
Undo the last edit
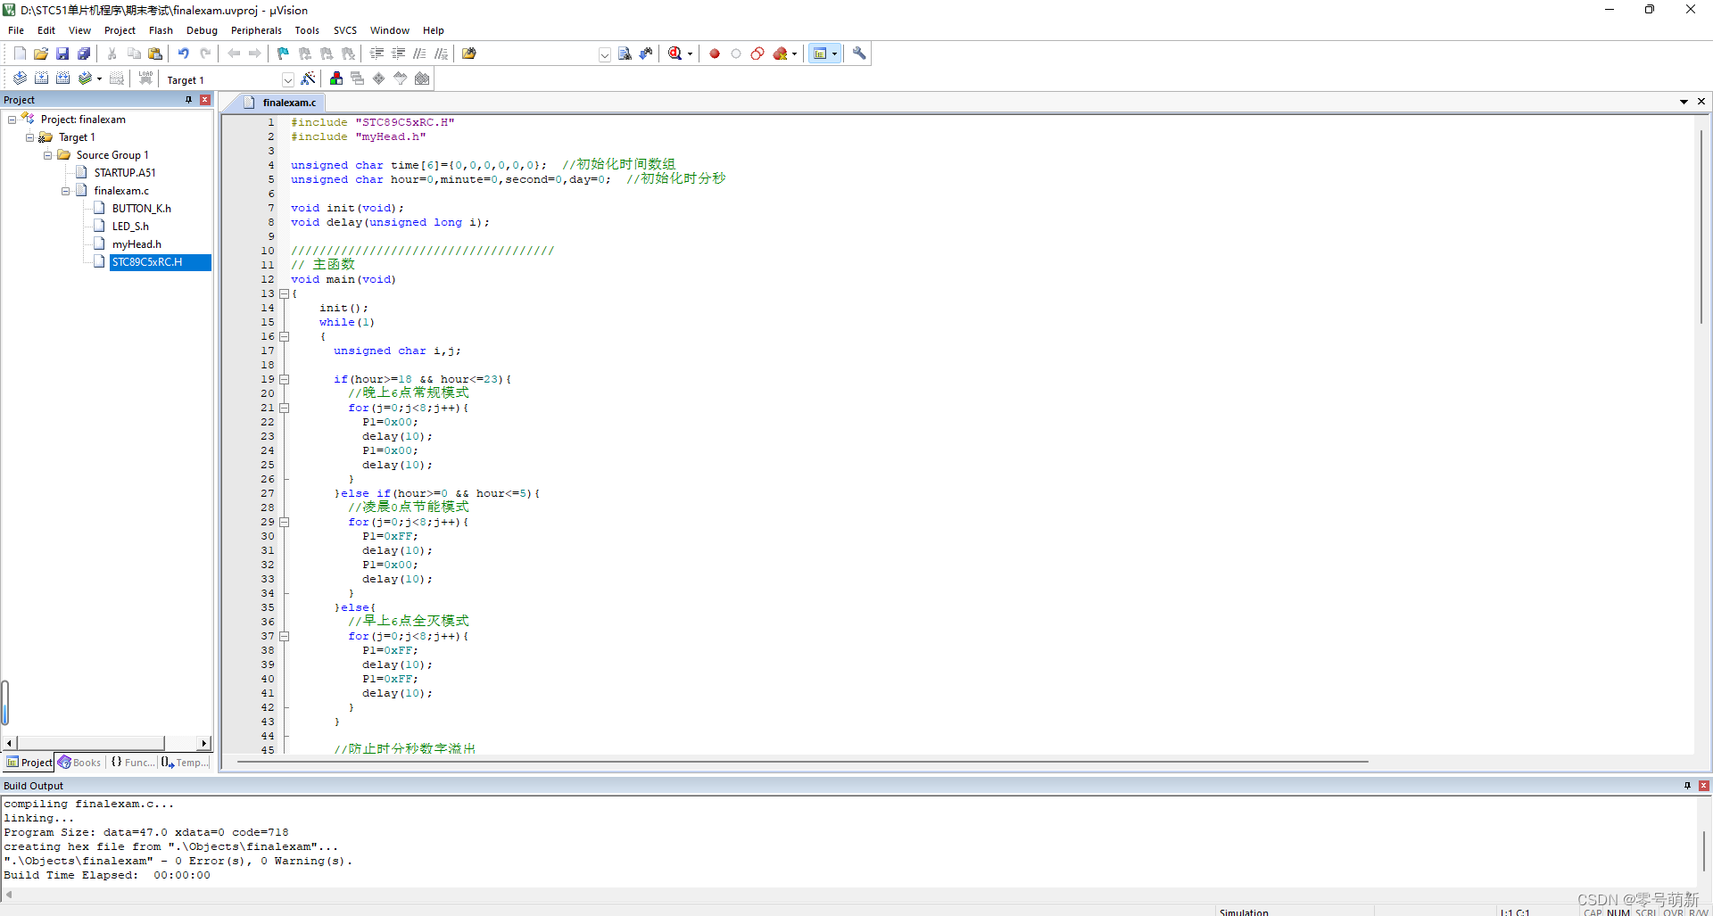[183, 54]
